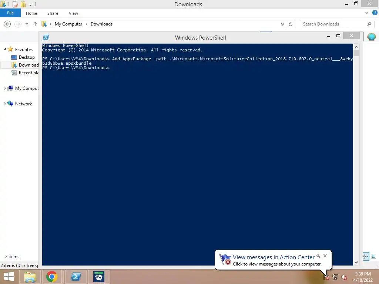379x284 pixels.
Task: Open Customize Quick Access Toolbar dropdown
Action: click(30, 4)
